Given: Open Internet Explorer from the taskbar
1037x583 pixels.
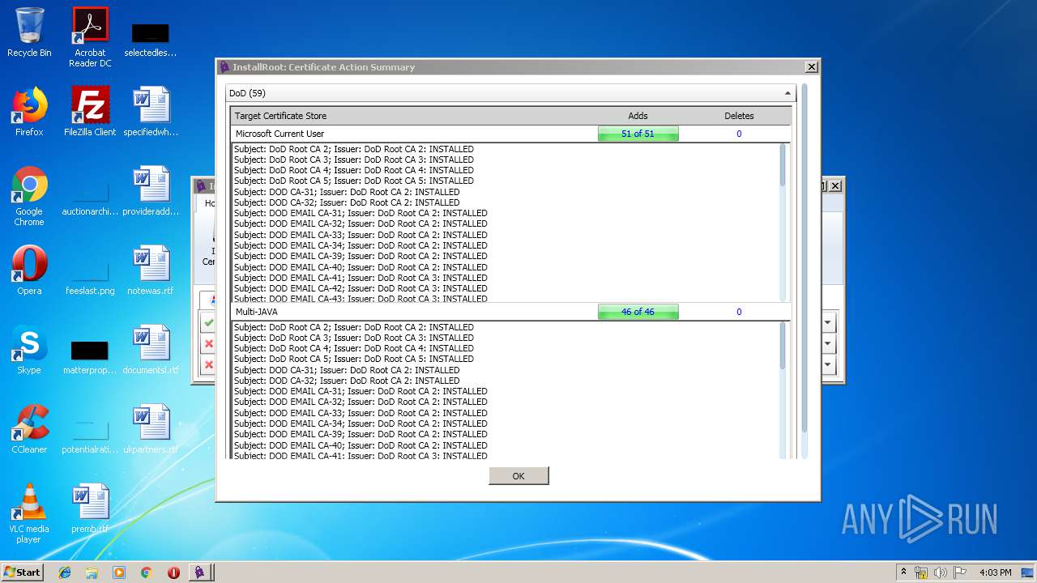Looking at the screenshot, I should tap(65, 572).
